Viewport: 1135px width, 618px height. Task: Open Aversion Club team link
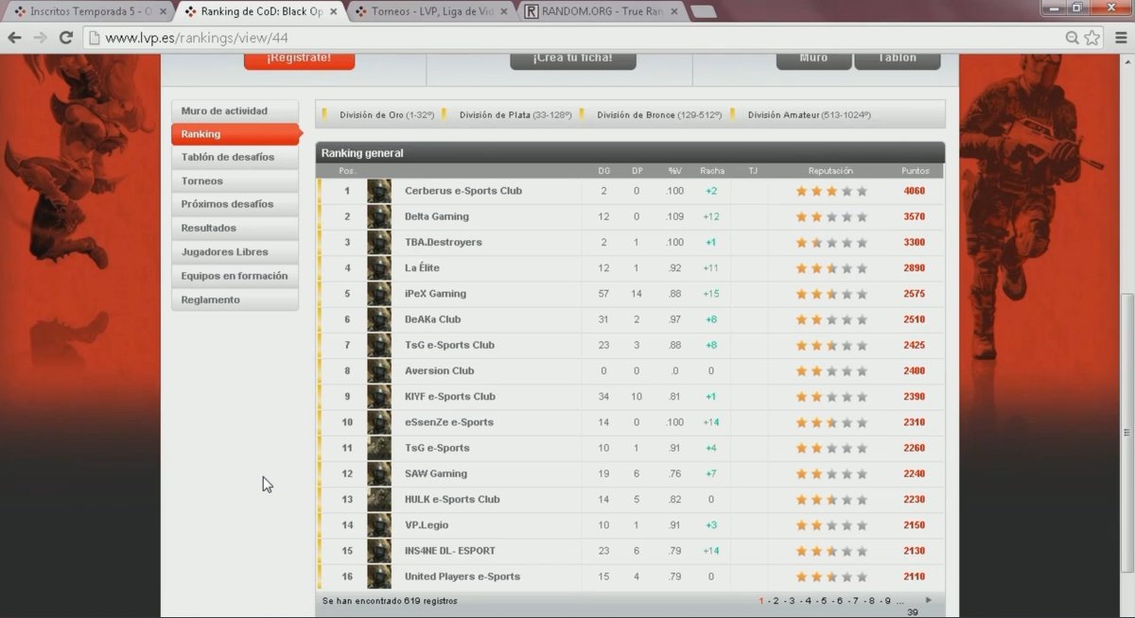pos(440,370)
